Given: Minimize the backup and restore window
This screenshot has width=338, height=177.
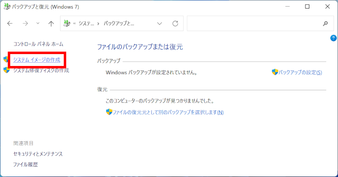Looking at the screenshot, I should point(287,7).
